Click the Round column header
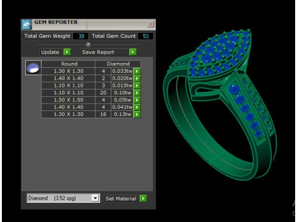297x222 pixels. pyautogui.click(x=68, y=64)
